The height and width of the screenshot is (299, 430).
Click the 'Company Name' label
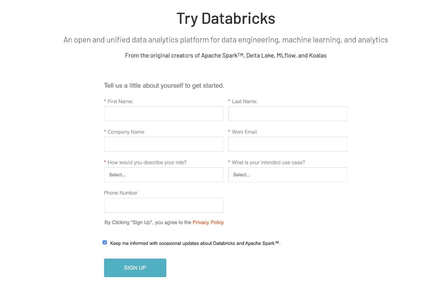tap(126, 132)
